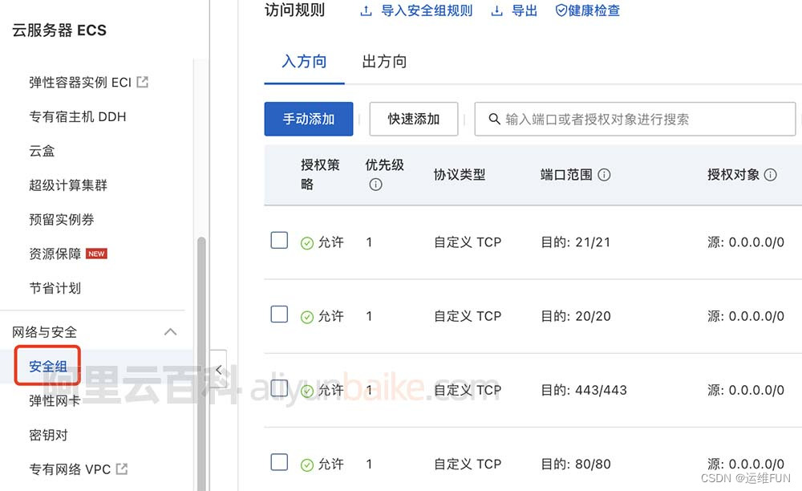Click the import security group rules icon
This screenshot has height=491, width=802.
tap(367, 11)
